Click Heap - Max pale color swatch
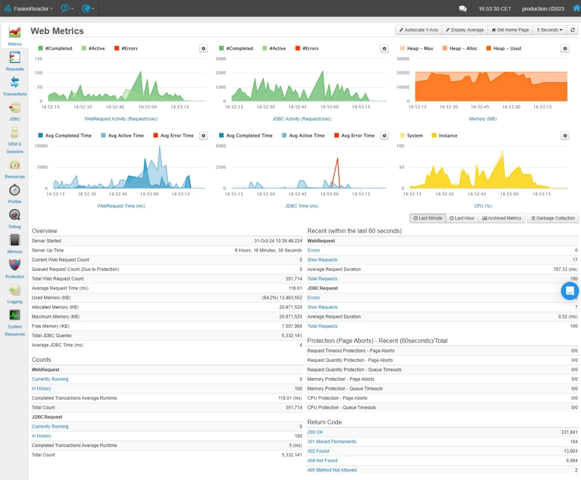Viewport: 581px width, 480px height. pyautogui.click(x=402, y=48)
